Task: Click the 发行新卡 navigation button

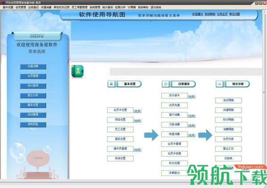Action: click(174, 96)
